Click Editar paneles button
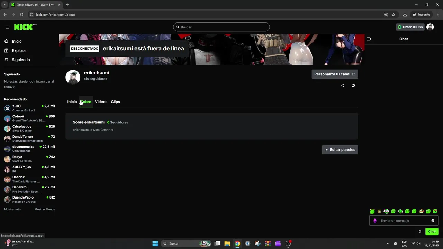Screen dimensions: 443x249 coord(340,150)
